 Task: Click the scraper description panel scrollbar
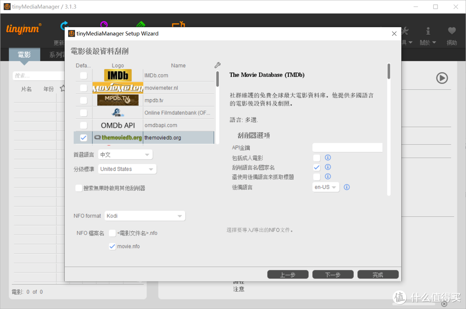point(389,71)
